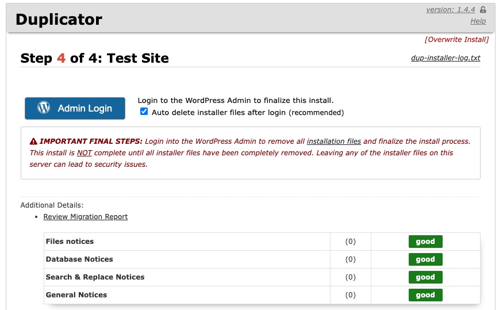Click the good badge for Files notices
Viewport: 503px width, 310px height.
[425, 242]
